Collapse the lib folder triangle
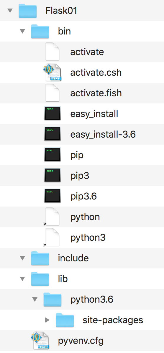The height and width of the screenshot is (353, 164). coord(22,279)
